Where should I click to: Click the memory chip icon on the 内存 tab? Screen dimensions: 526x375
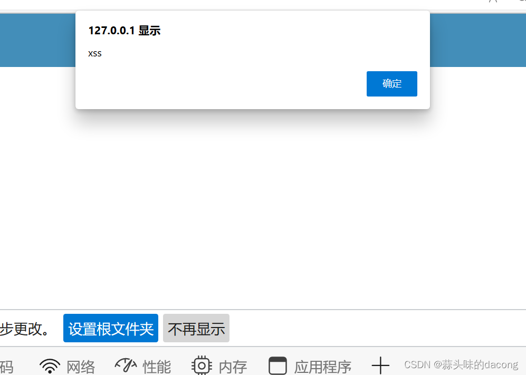tap(201, 365)
